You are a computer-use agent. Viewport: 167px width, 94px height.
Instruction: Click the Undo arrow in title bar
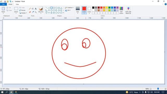[10, 2]
